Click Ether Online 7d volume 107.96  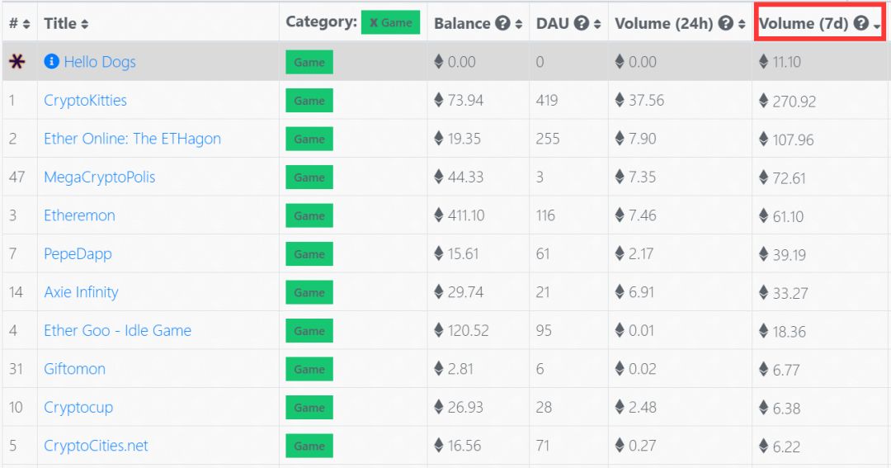tap(794, 139)
